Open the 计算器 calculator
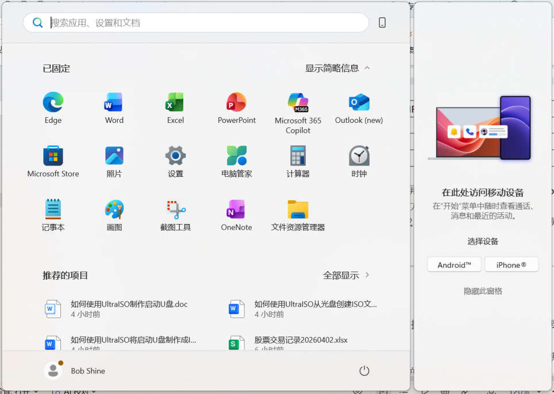The image size is (554, 394). tap(298, 161)
